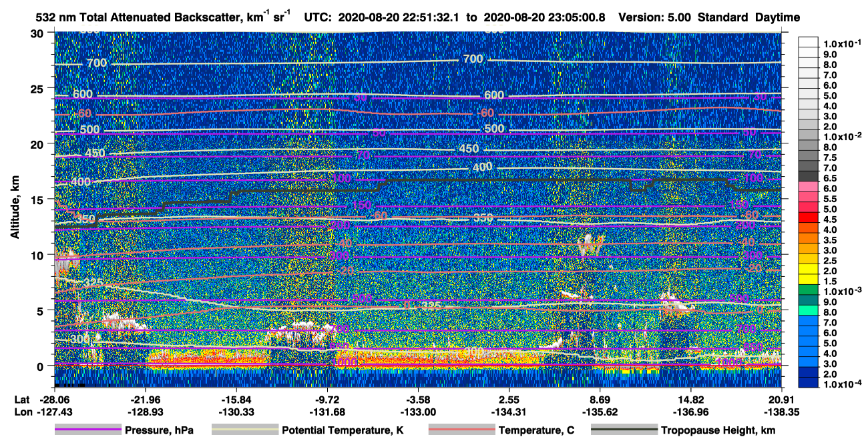Viewport: 868px width, 445px height.
Task: Click the magenta Pressure legend line sample
Action: (x=88, y=430)
